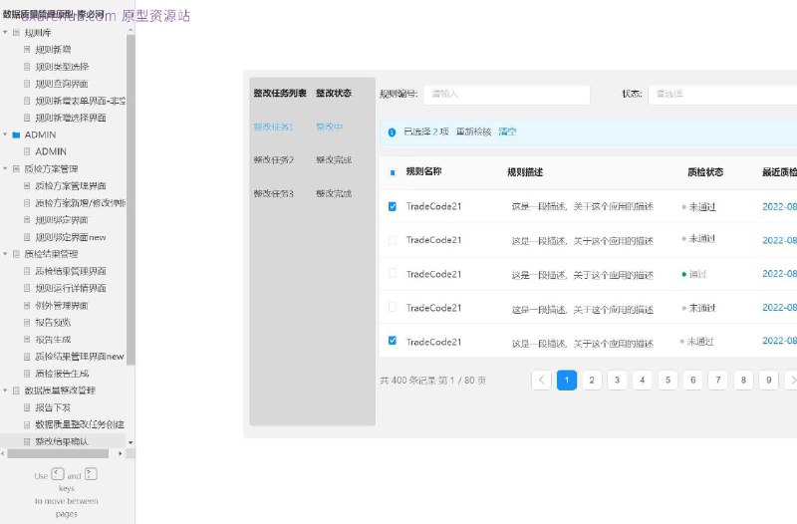The width and height of the screenshot is (797, 524).
Task: Go to pagination page 6
Action: [x=692, y=381]
